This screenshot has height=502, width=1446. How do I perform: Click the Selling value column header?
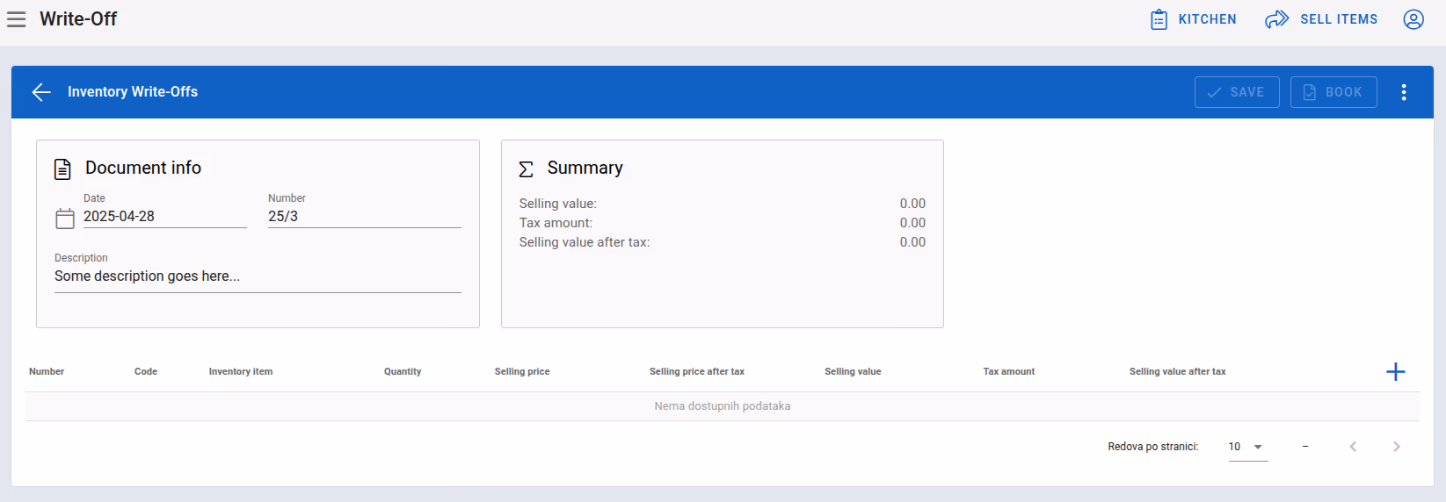point(853,372)
